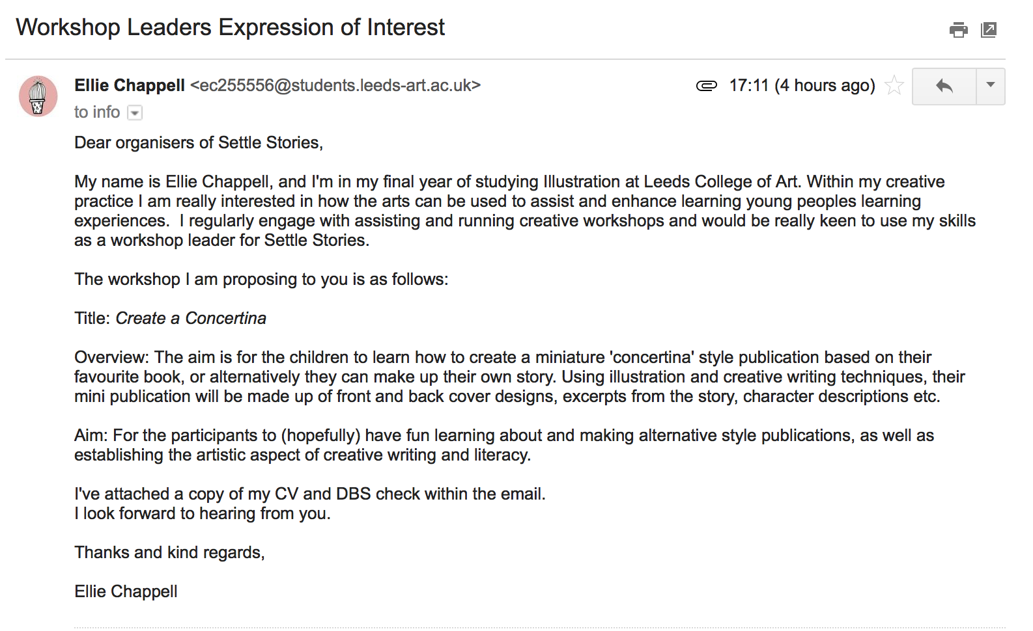Click 'Thanks and kind regards' line
This screenshot has height=631, width=1033.
(169, 552)
